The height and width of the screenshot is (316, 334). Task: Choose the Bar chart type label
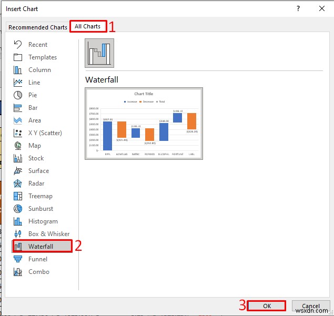33,108
